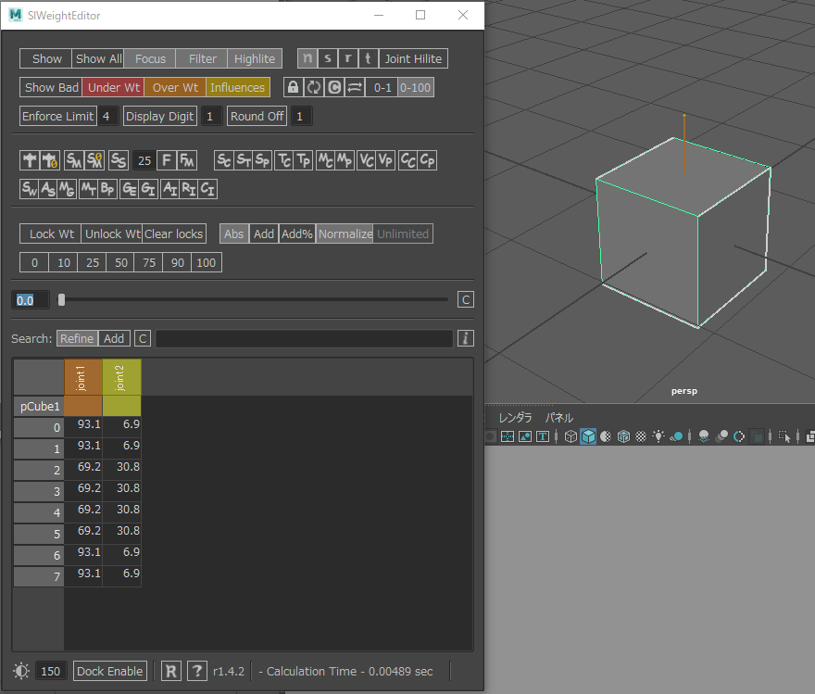
Task: Click the CP icon button
Action: [x=427, y=160]
